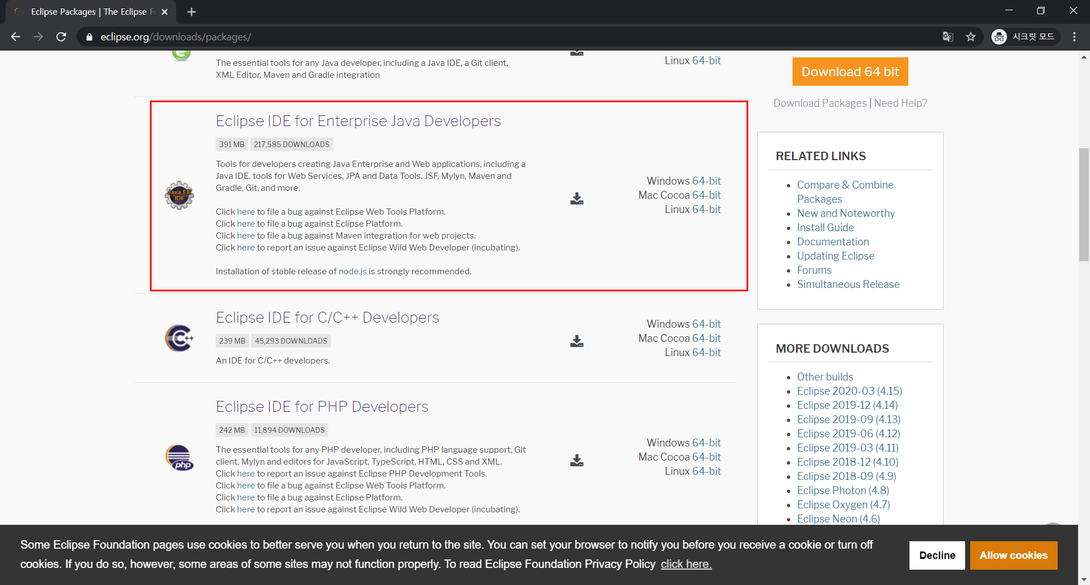Open Eclipse Neon (4.6) link
This screenshot has height=585, width=1090.
pos(839,519)
